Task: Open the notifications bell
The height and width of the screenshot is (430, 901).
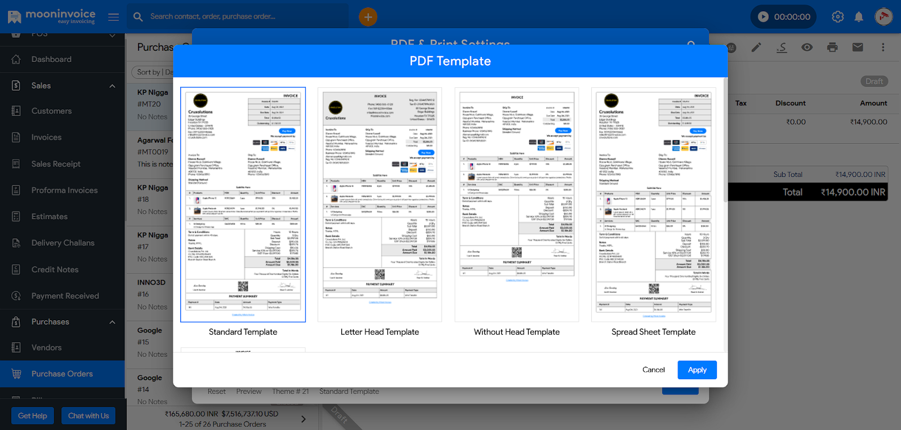Action: (x=859, y=17)
